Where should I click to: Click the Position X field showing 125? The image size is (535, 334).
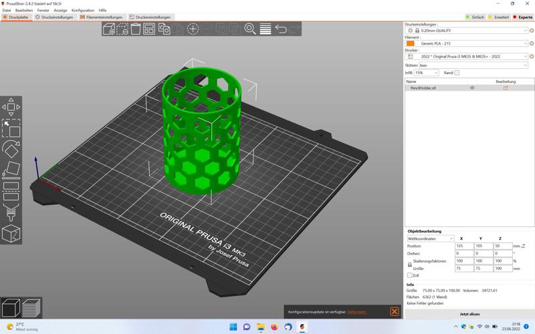464,246
